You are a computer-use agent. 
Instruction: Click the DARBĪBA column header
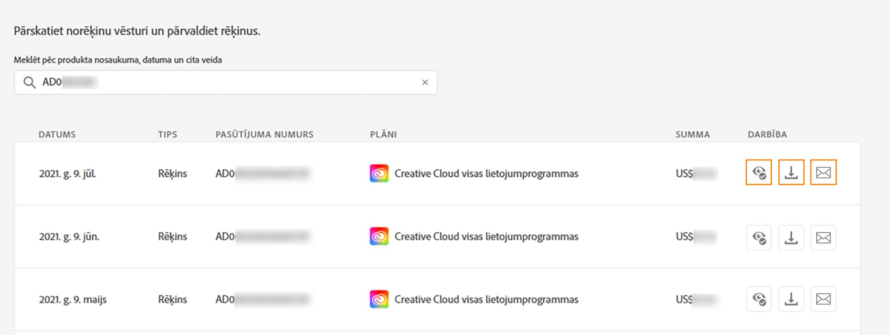pos(767,135)
